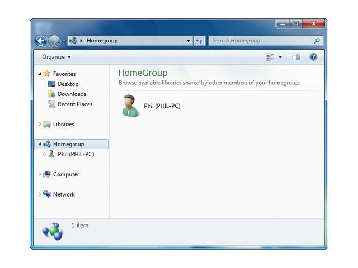Click the change view icon

coord(270,57)
